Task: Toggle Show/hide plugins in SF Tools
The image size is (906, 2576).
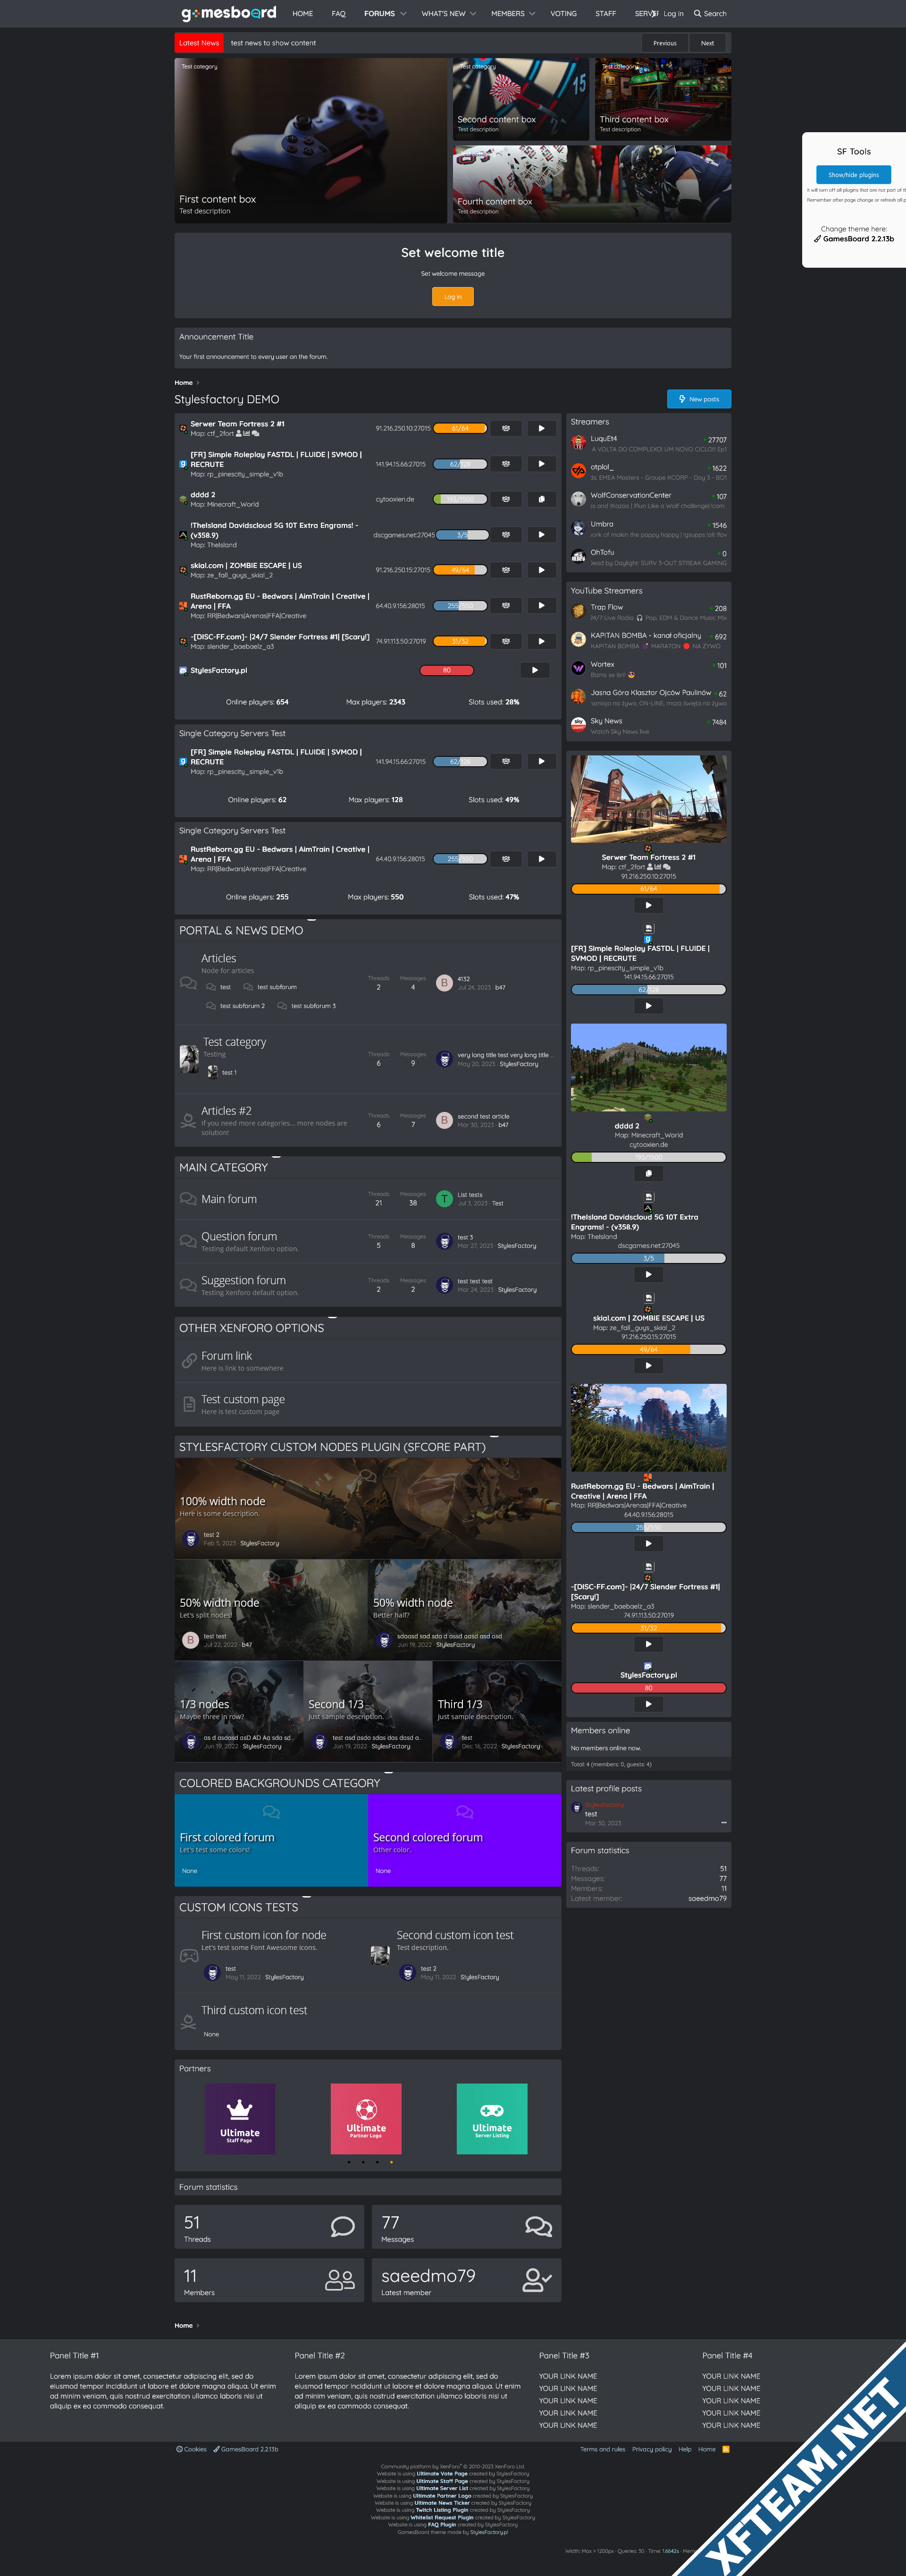Action: tap(853, 175)
